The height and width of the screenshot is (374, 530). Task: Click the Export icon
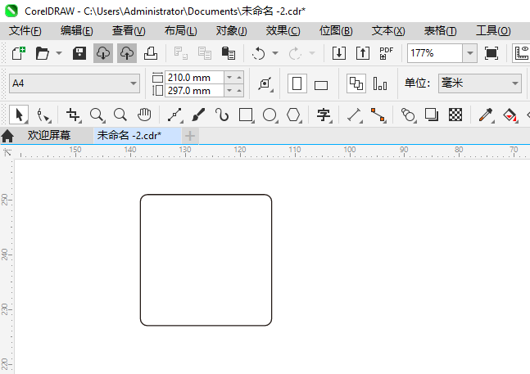[x=363, y=53]
